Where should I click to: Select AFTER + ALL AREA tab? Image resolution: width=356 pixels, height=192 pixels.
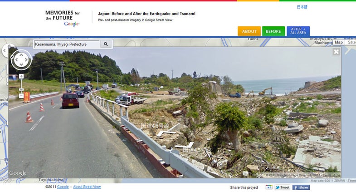pyautogui.click(x=298, y=31)
